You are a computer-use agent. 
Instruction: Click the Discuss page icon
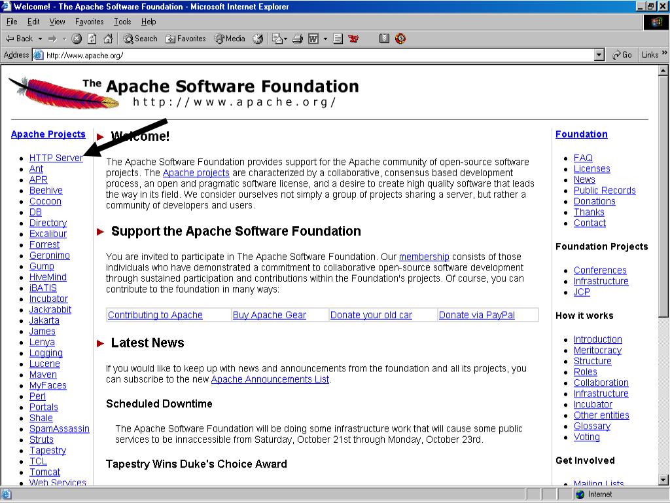(x=338, y=39)
